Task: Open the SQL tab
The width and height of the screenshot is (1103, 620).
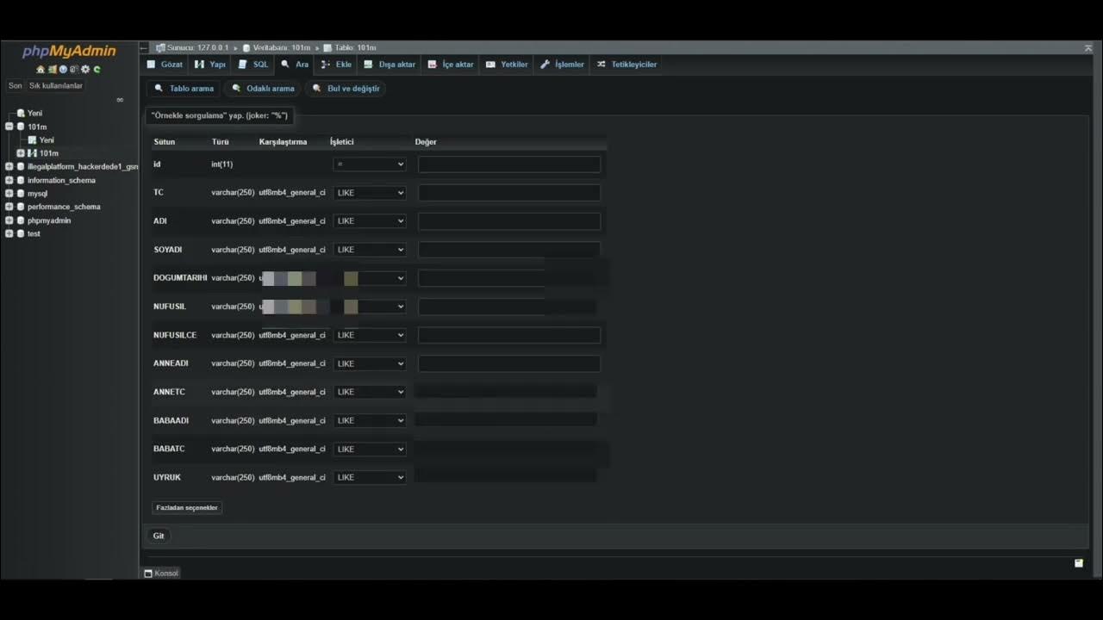Action: click(x=253, y=65)
